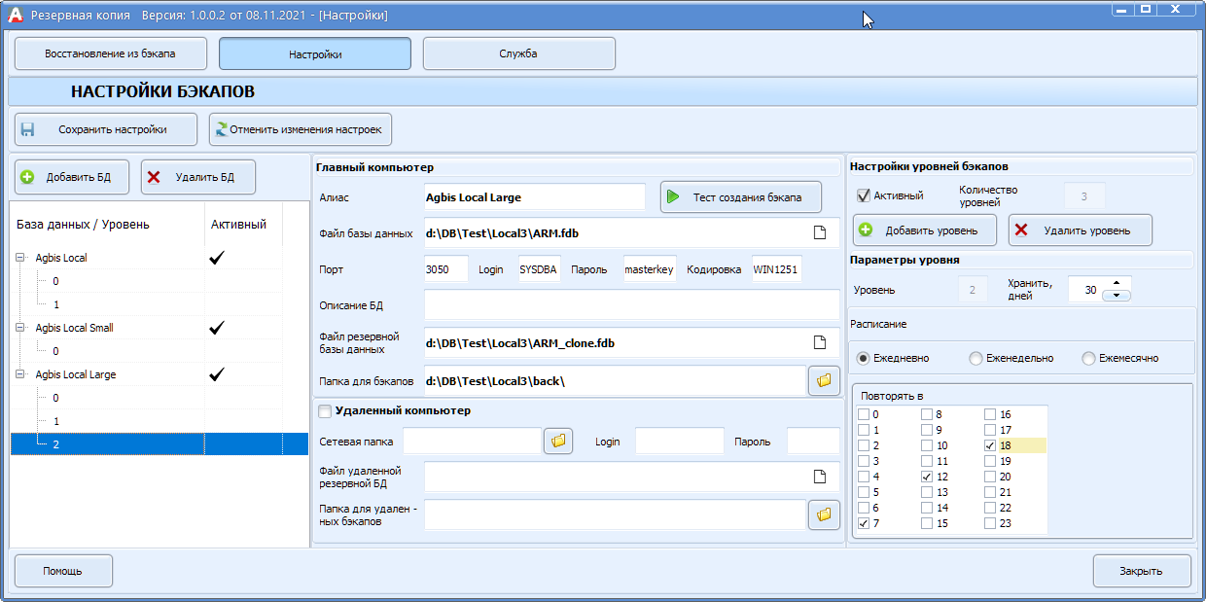The image size is (1206, 602).
Task: Click the Login field showing SYSDBA
Action: [539, 269]
